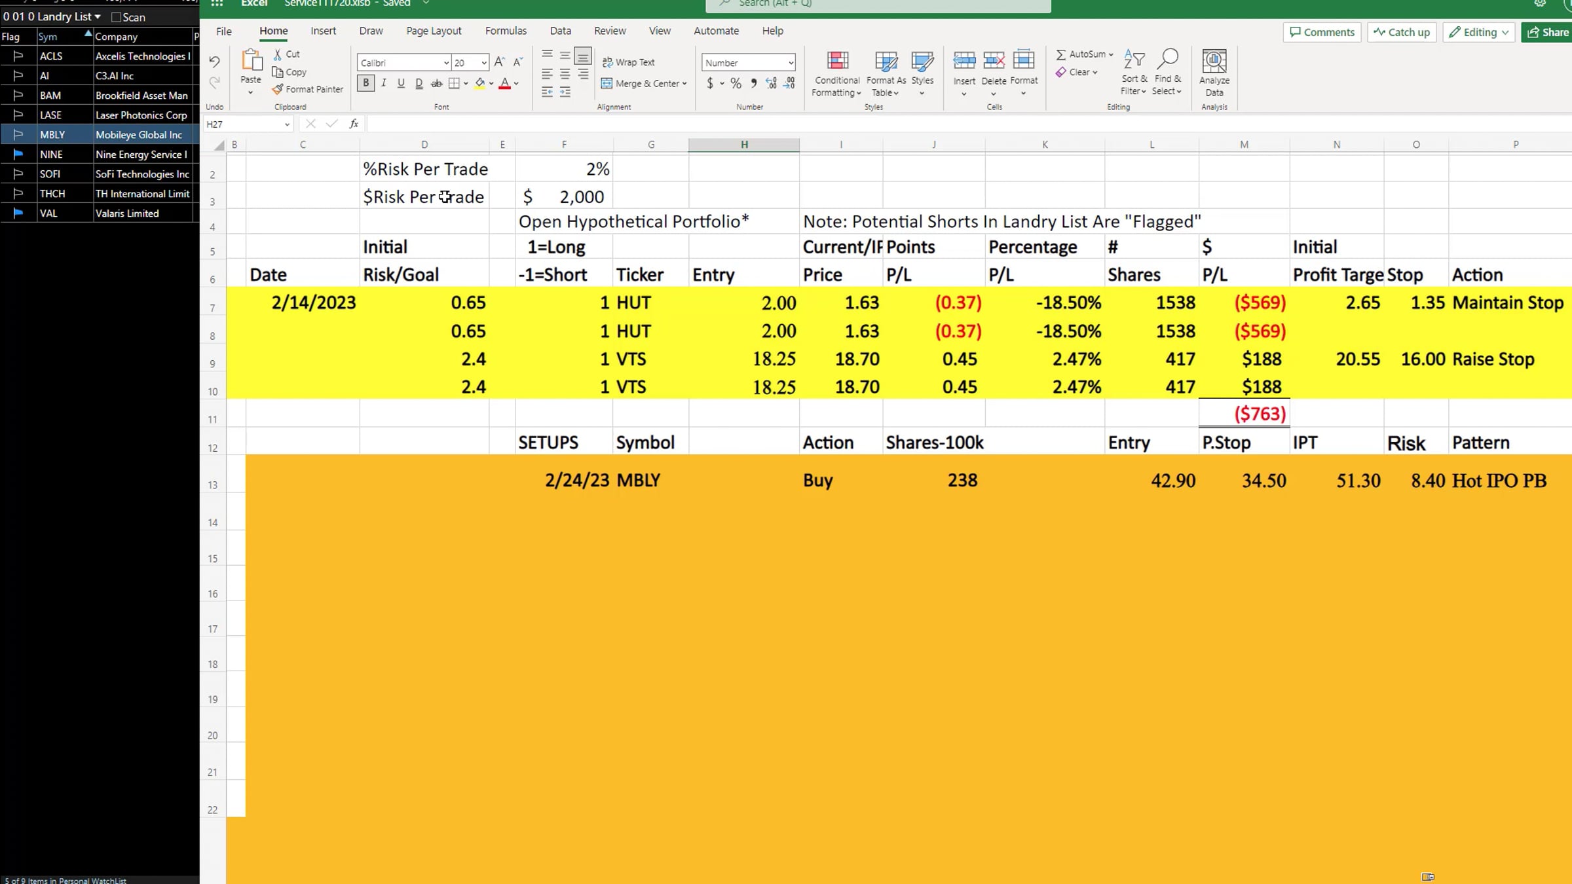This screenshot has width=1572, height=884.
Task: Open Sort & Filter menu
Action: coord(1134,73)
